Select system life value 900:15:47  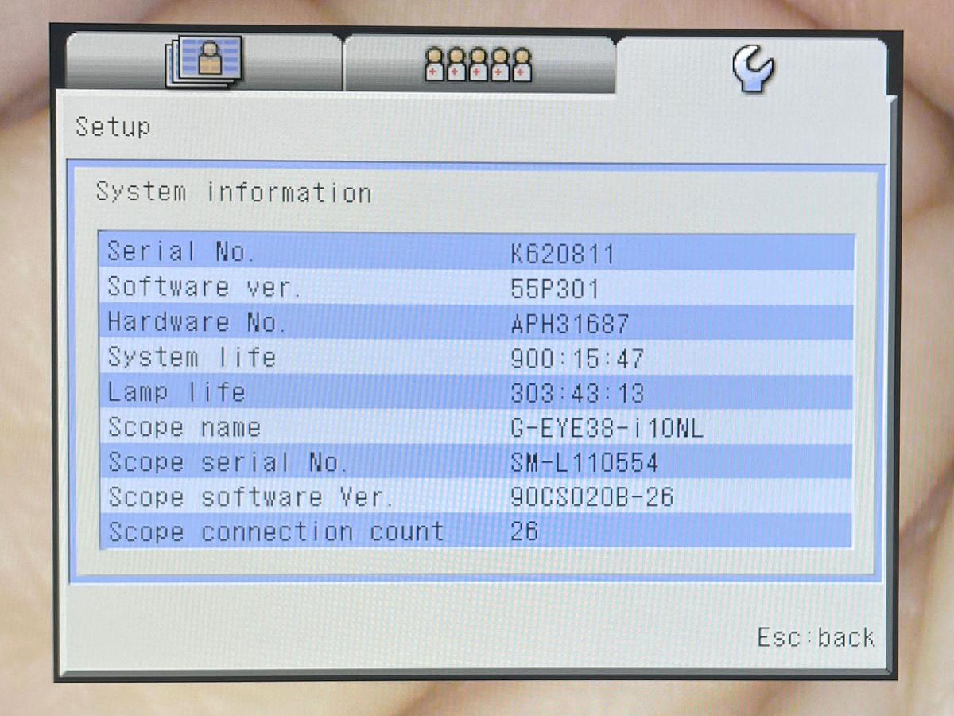pyautogui.click(x=577, y=359)
